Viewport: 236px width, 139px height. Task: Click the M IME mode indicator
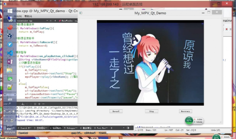tap(12, 121)
